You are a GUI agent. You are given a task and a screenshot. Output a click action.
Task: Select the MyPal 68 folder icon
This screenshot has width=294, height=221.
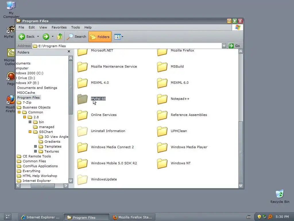[82, 99]
